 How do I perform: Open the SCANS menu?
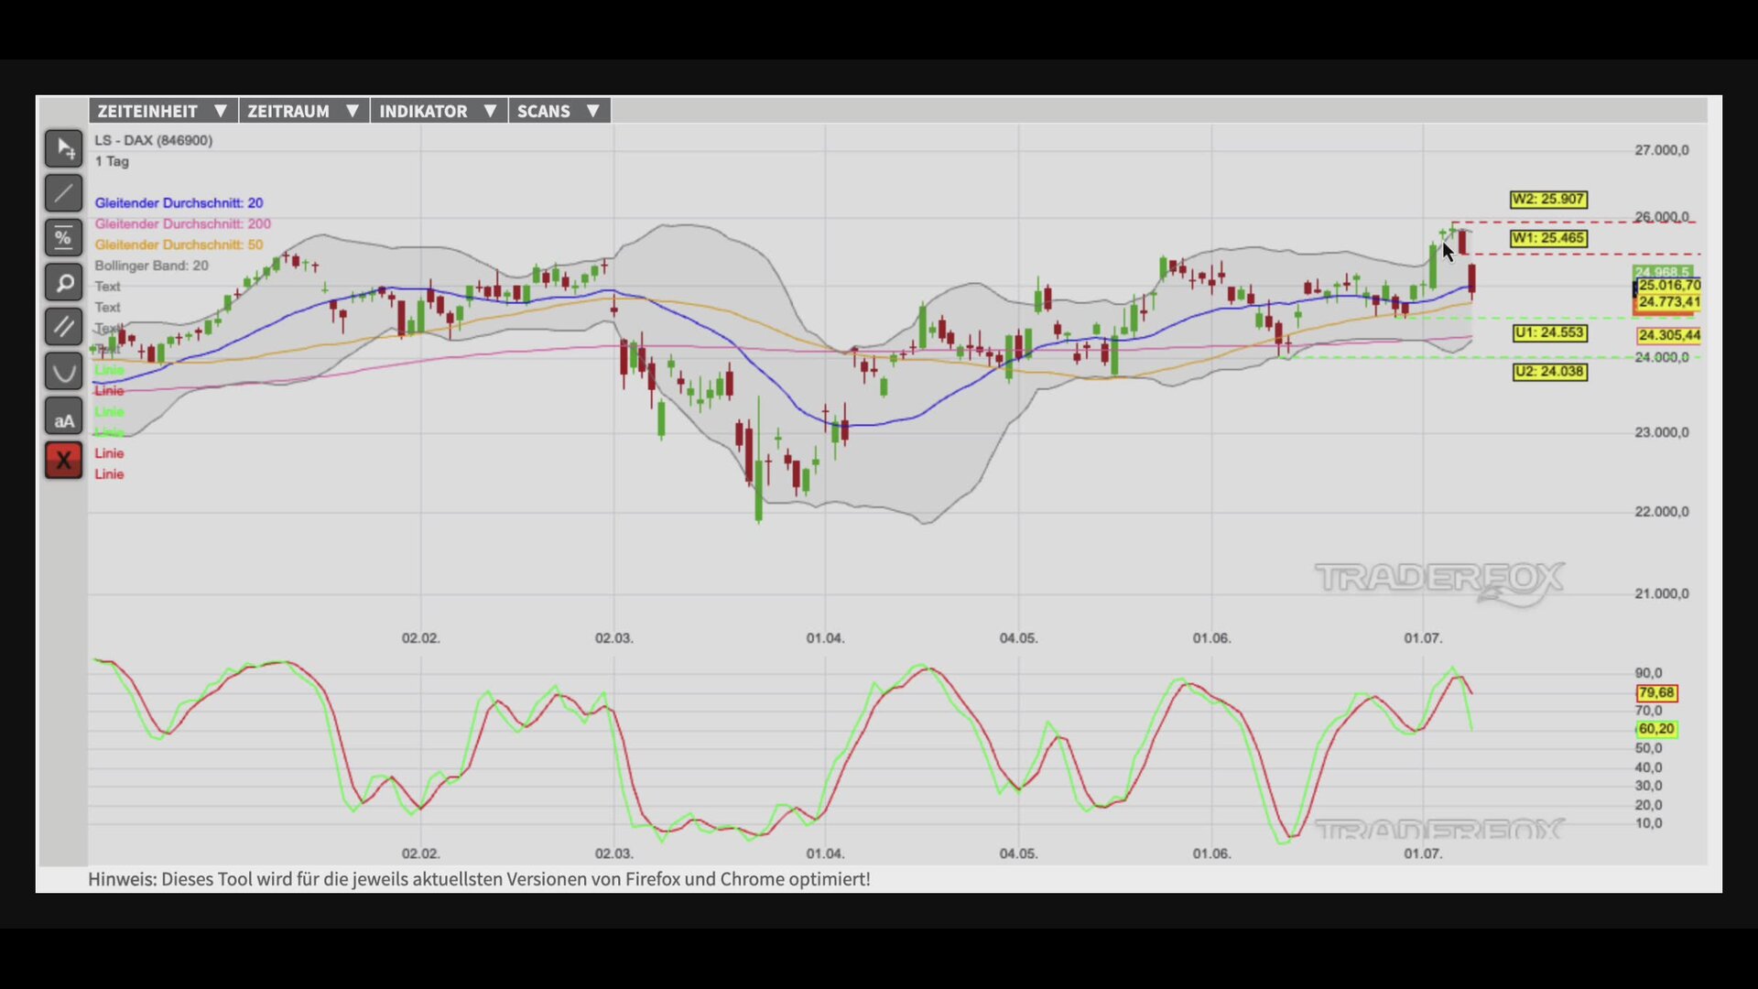[x=559, y=111]
